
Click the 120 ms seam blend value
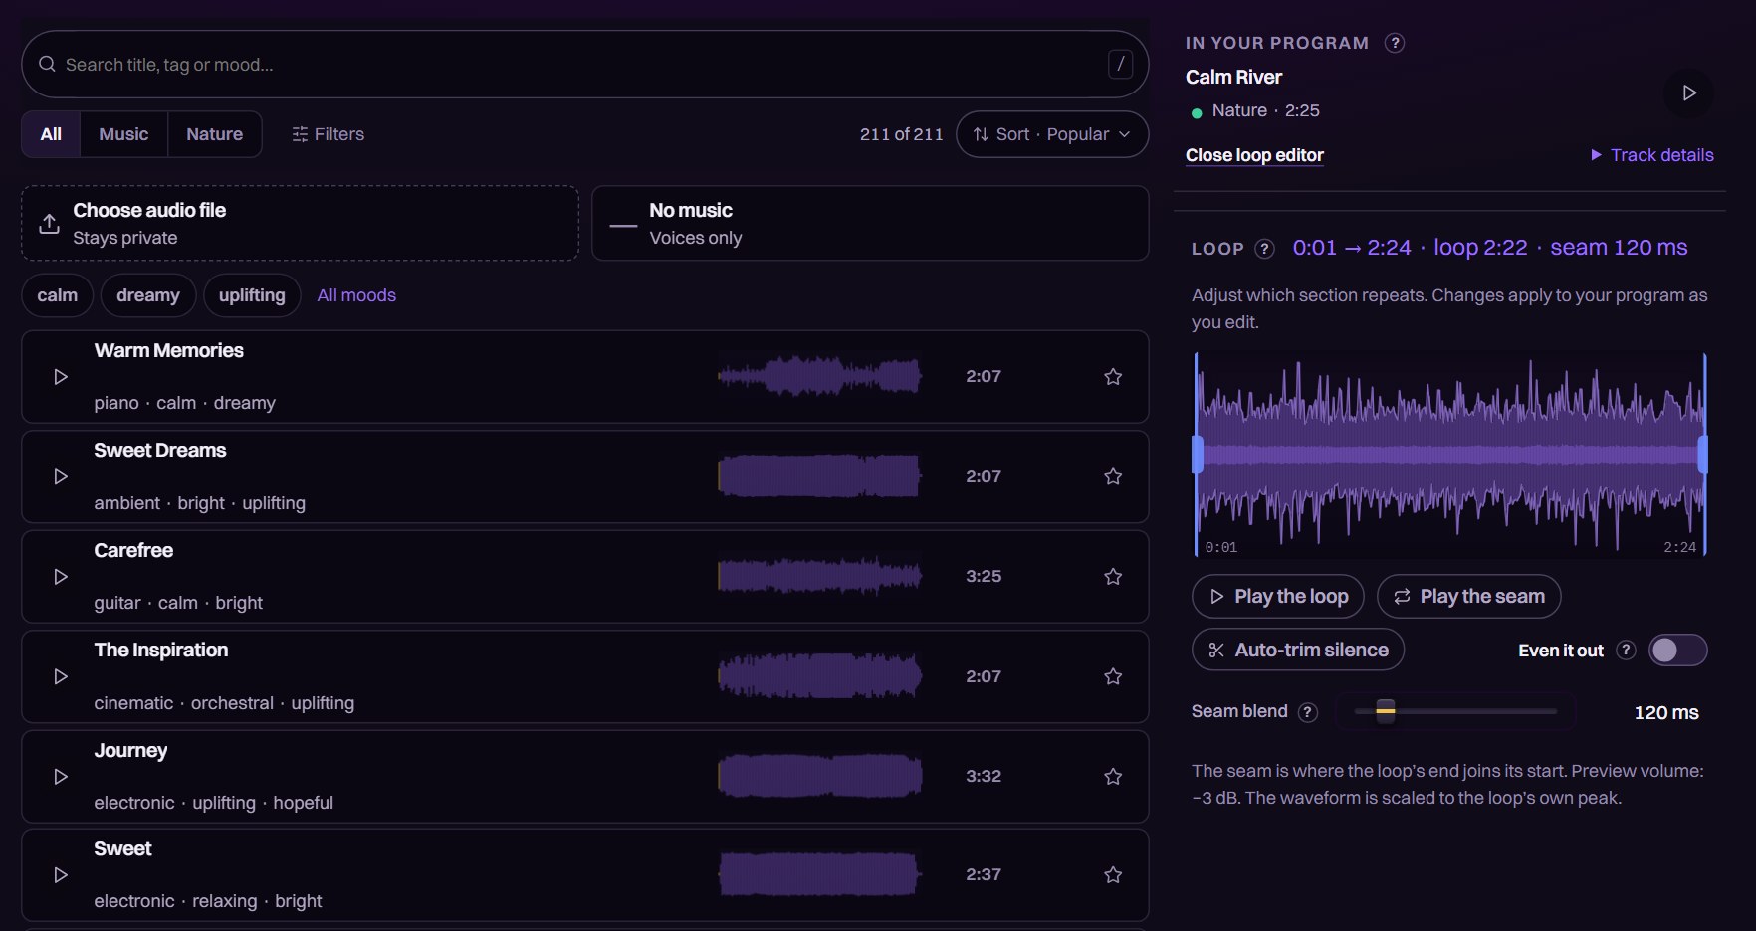click(1666, 713)
